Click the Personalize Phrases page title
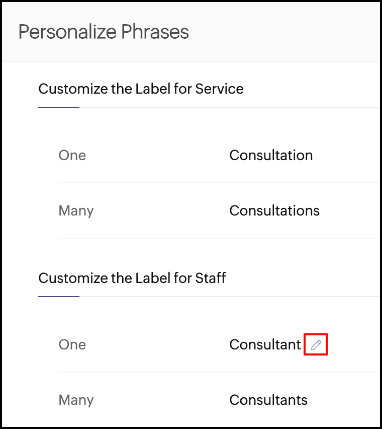This screenshot has width=382, height=429. coord(104,32)
